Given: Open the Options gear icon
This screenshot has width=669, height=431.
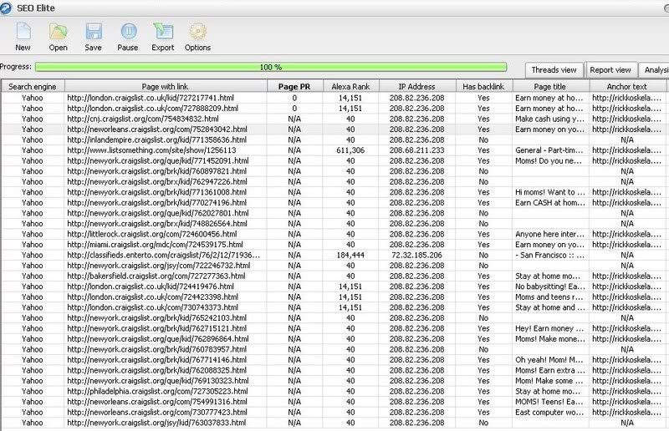Looking at the screenshot, I should (197, 32).
